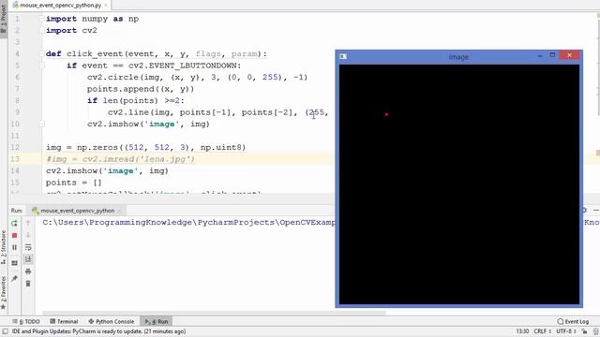600x337 pixels.
Task: Click the Hector inspector icon in status bar
Action: [x=596, y=331]
